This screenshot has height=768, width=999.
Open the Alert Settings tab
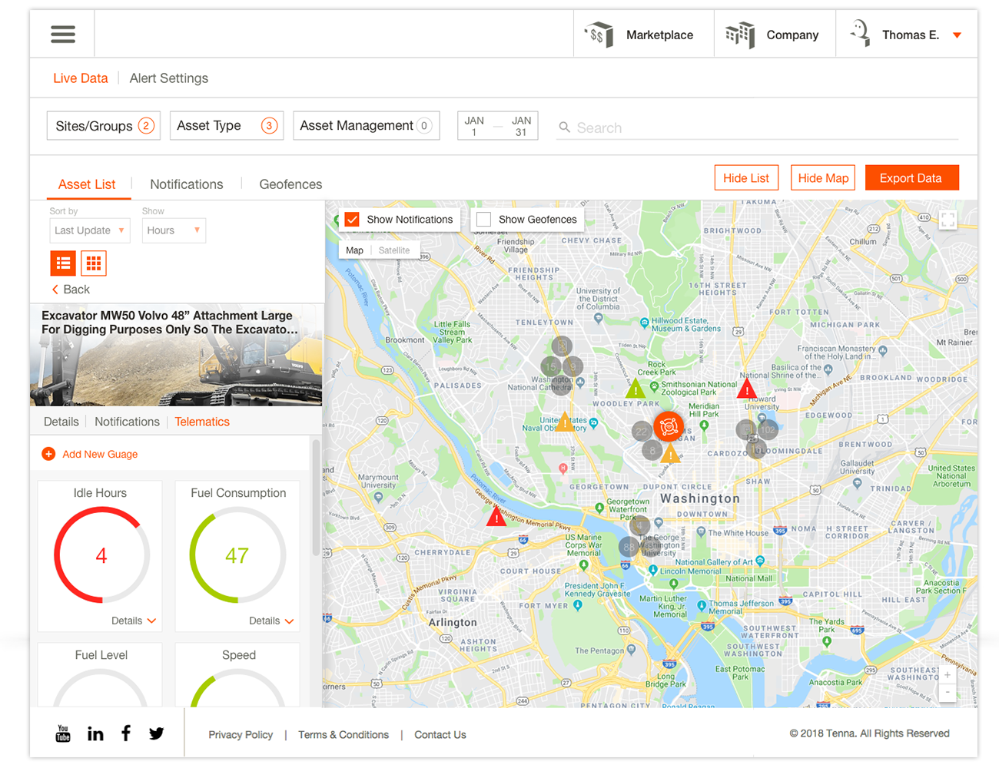(168, 78)
